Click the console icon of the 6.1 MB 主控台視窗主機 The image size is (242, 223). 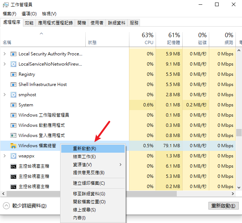(x=13, y=167)
